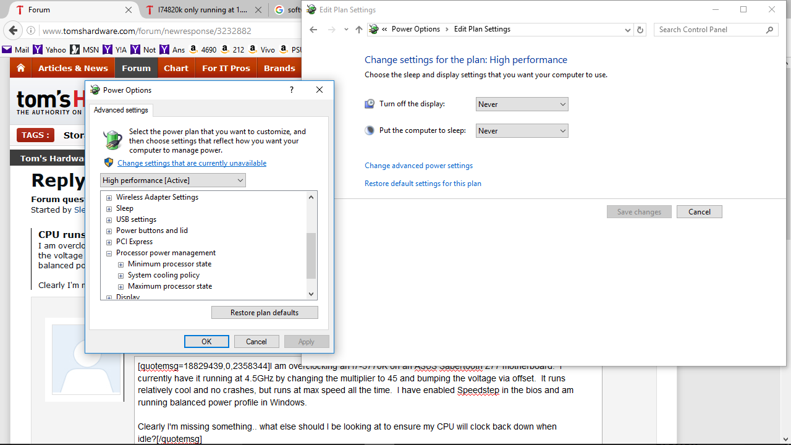Click Restore plan defaults button
791x445 pixels.
point(264,313)
